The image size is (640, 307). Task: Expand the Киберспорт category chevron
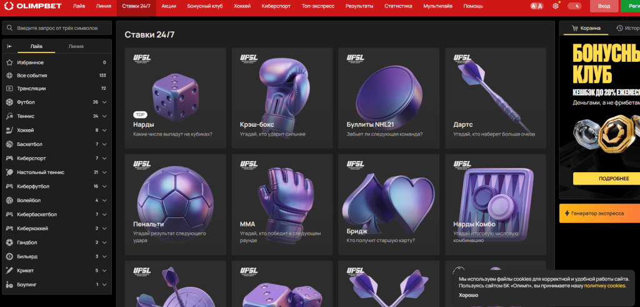click(x=104, y=158)
